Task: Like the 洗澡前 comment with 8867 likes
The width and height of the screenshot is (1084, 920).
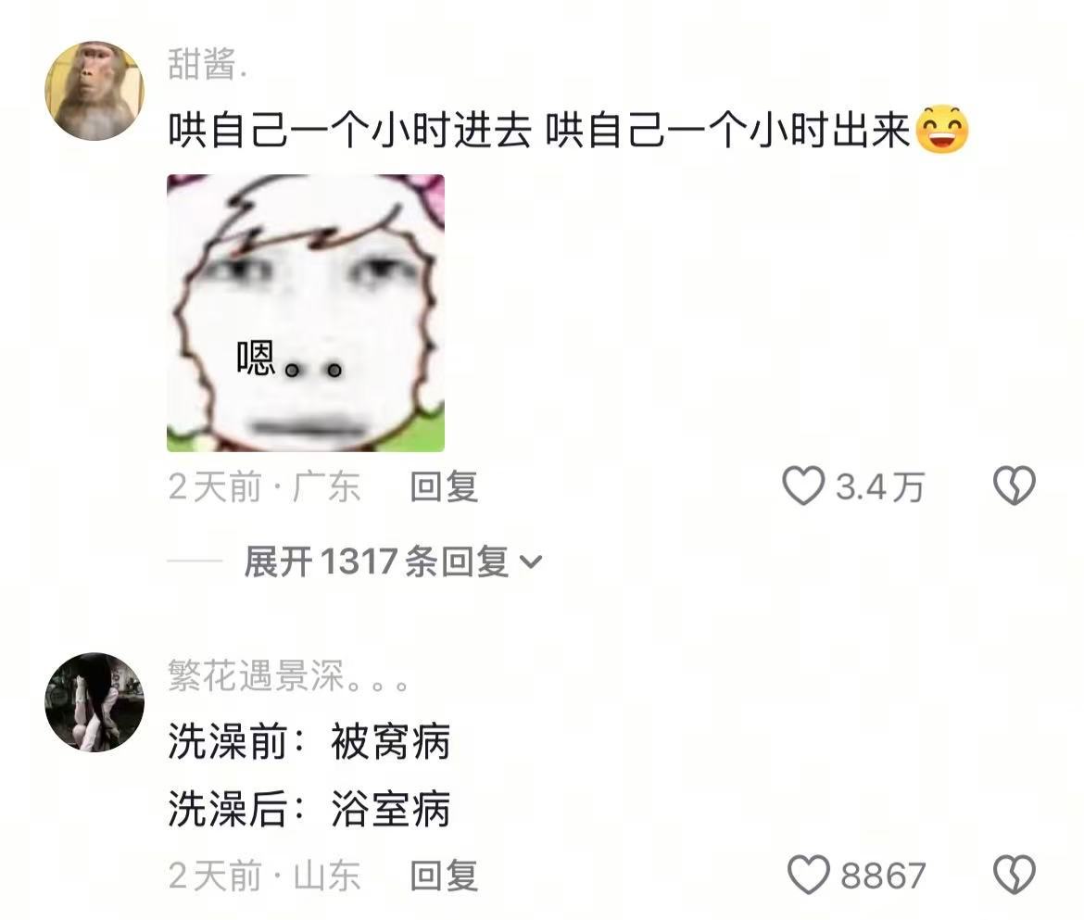Action: coord(809,875)
